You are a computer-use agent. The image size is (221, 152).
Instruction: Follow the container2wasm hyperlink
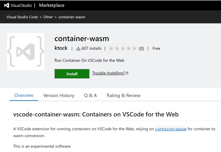(171, 129)
